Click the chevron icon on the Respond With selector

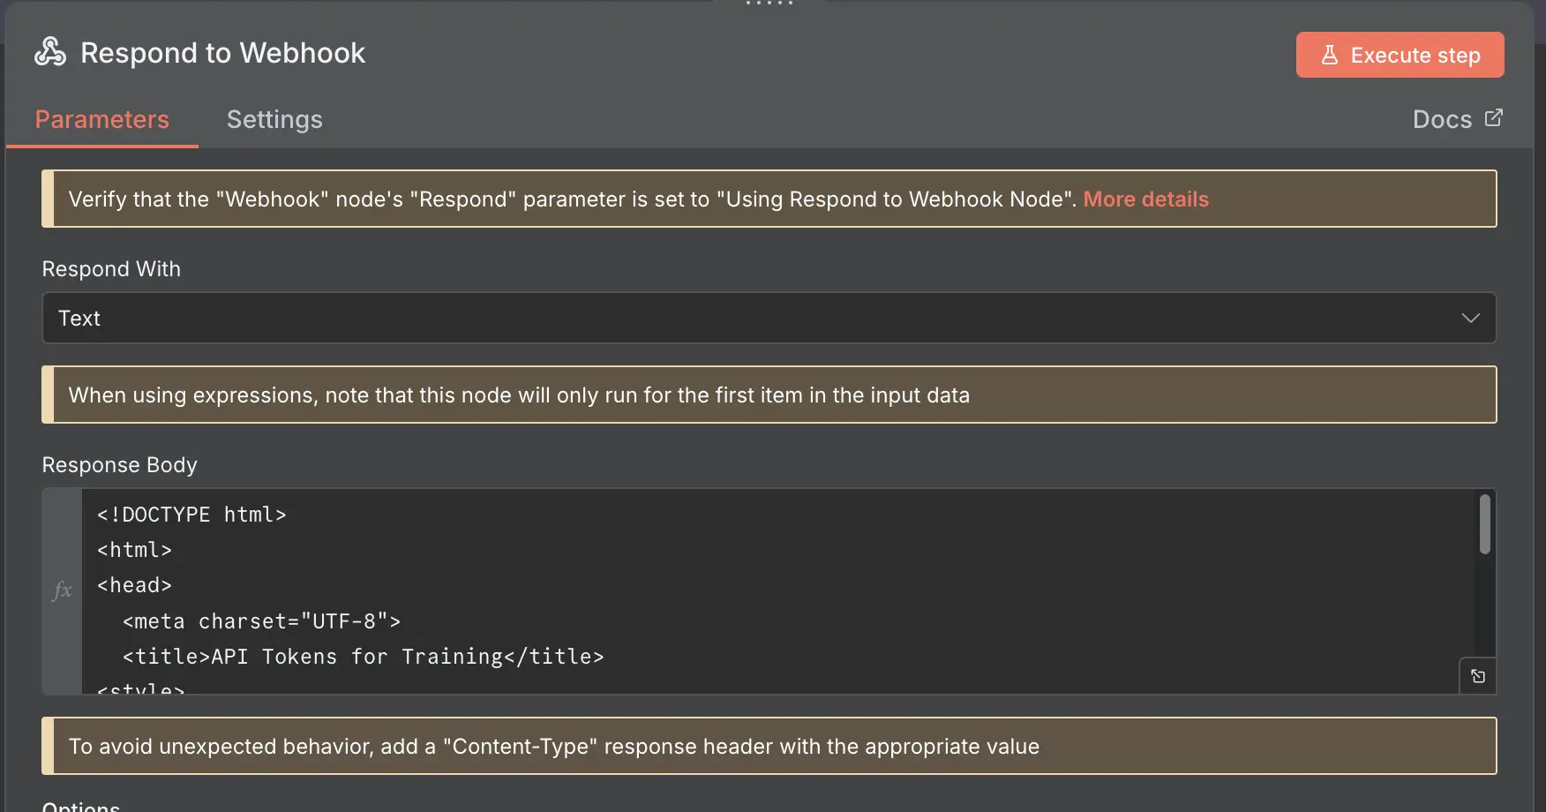(1470, 318)
